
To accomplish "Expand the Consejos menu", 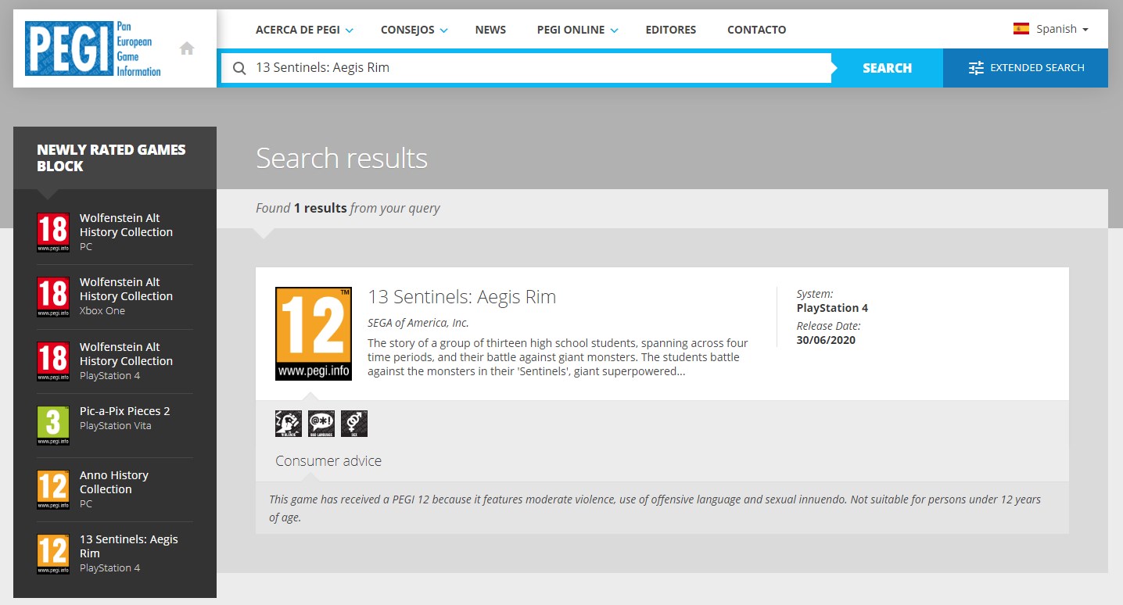I will coord(414,30).
